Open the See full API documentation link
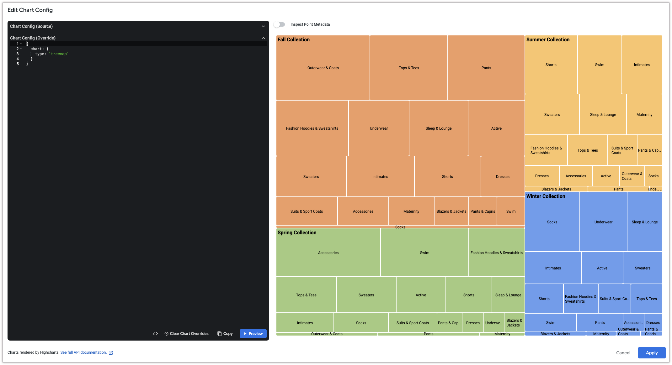 pos(83,352)
